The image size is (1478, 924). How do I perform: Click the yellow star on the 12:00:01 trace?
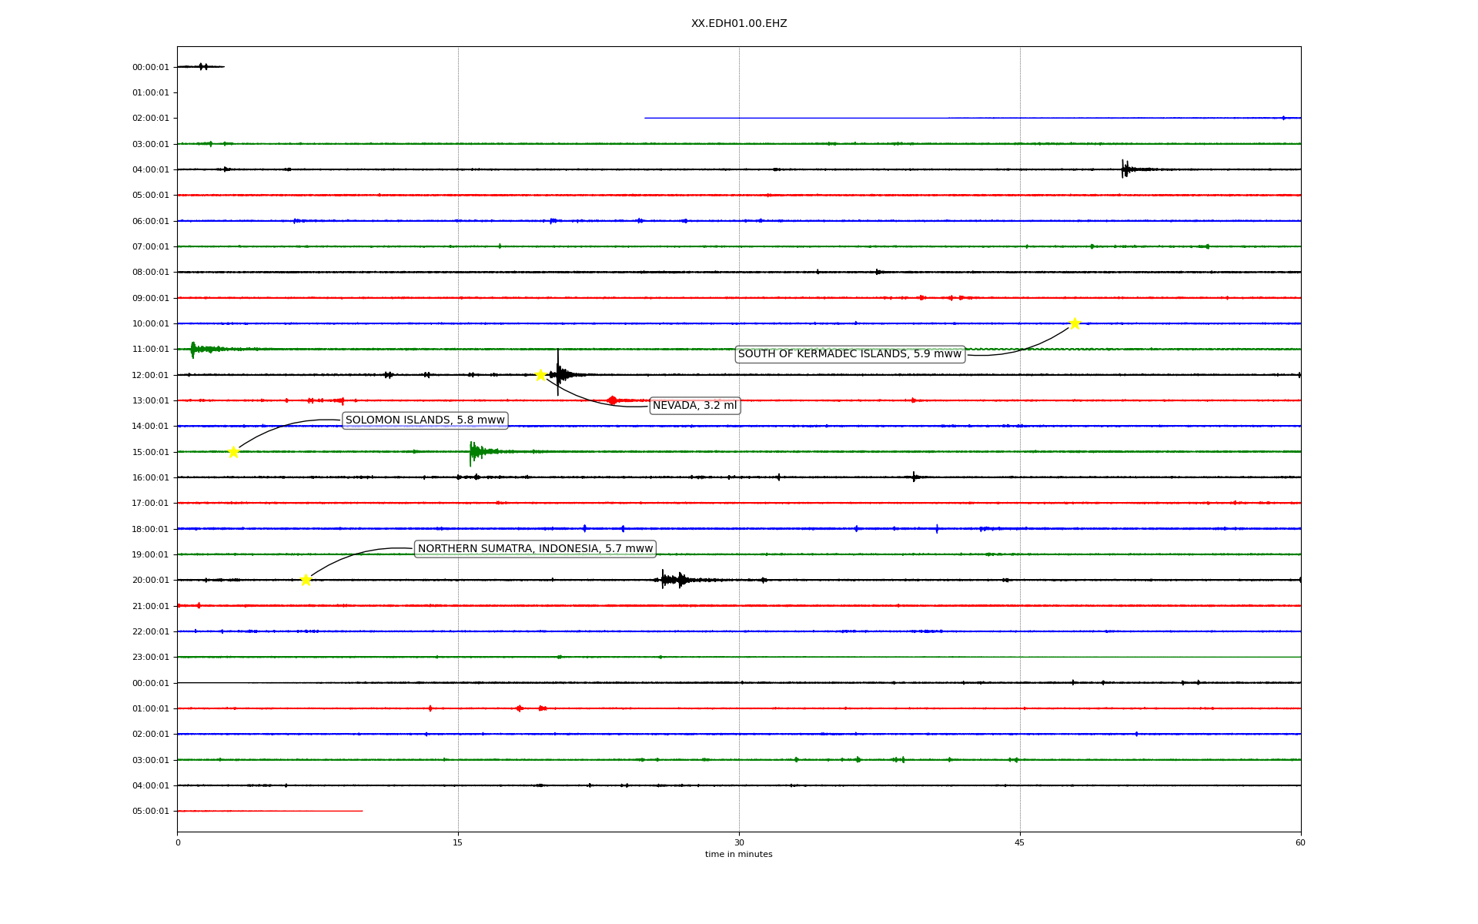point(540,375)
